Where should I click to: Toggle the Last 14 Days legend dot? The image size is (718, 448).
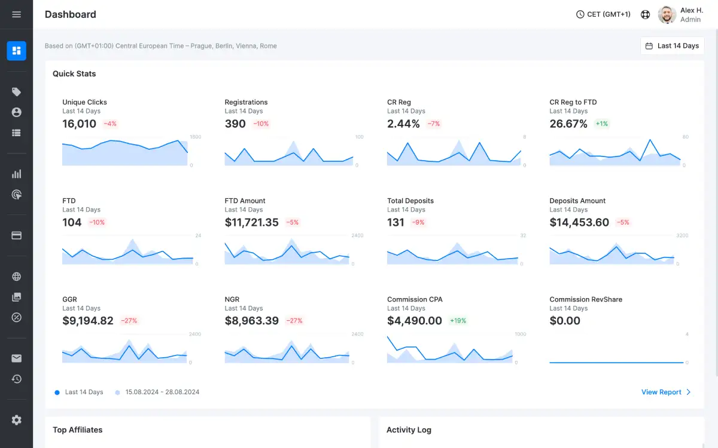tap(57, 392)
